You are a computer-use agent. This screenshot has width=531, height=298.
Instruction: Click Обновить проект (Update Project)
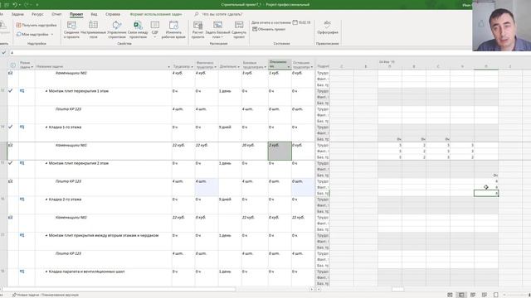coord(269,30)
